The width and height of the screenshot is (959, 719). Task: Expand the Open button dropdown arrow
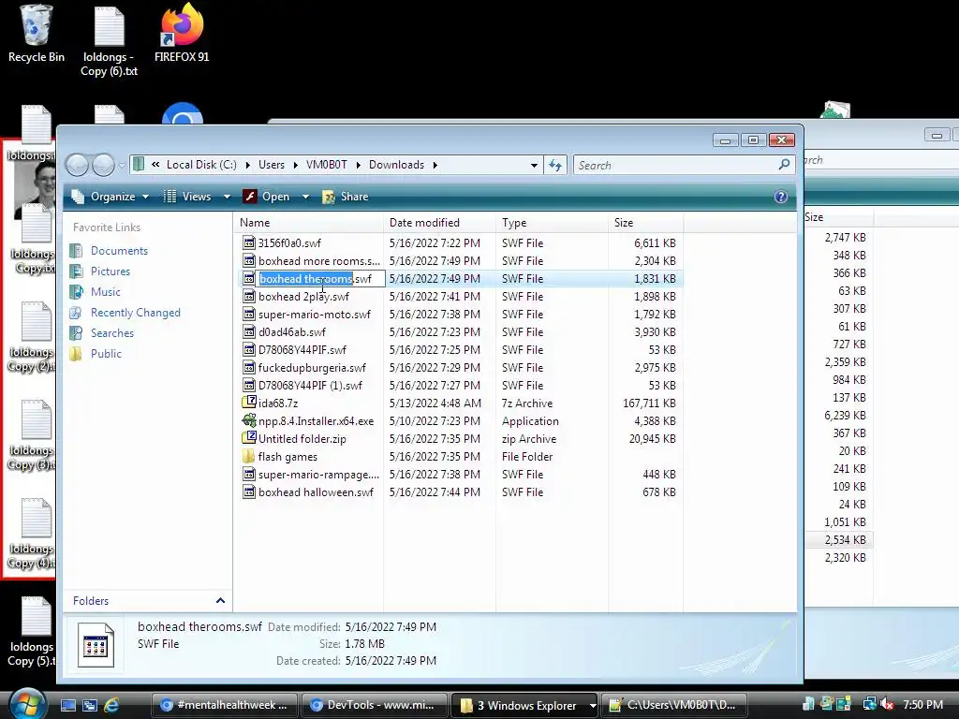(305, 197)
